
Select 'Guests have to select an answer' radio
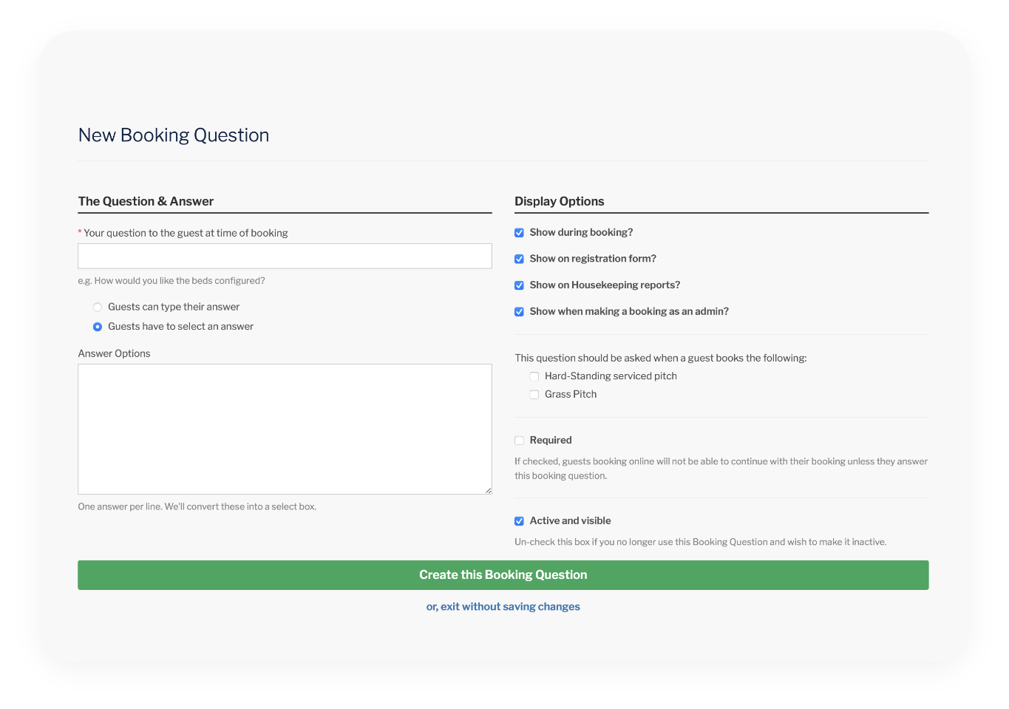[x=98, y=327]
